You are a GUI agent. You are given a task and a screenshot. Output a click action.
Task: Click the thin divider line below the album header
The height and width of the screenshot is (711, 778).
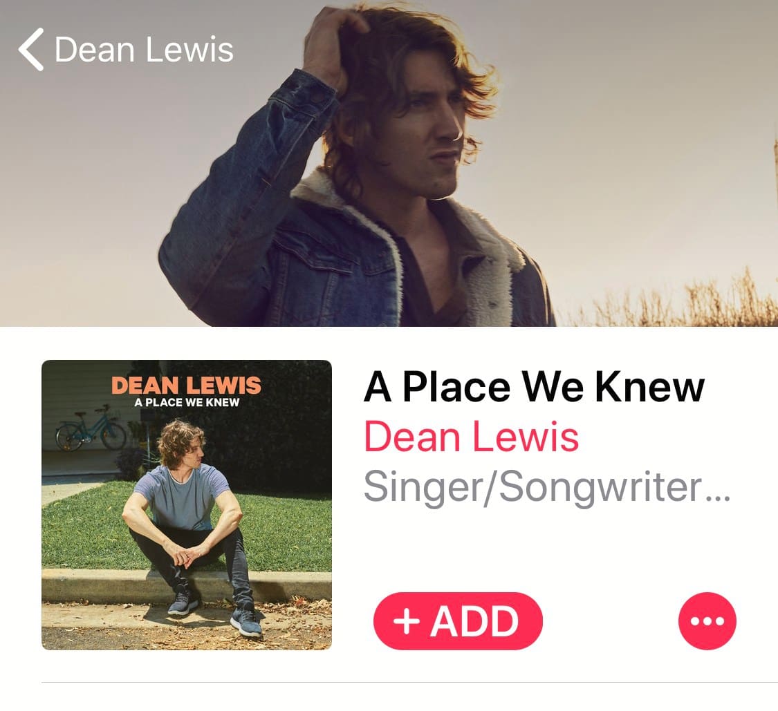[x=410, y=682]
